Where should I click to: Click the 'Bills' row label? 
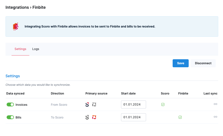(18, 117)
